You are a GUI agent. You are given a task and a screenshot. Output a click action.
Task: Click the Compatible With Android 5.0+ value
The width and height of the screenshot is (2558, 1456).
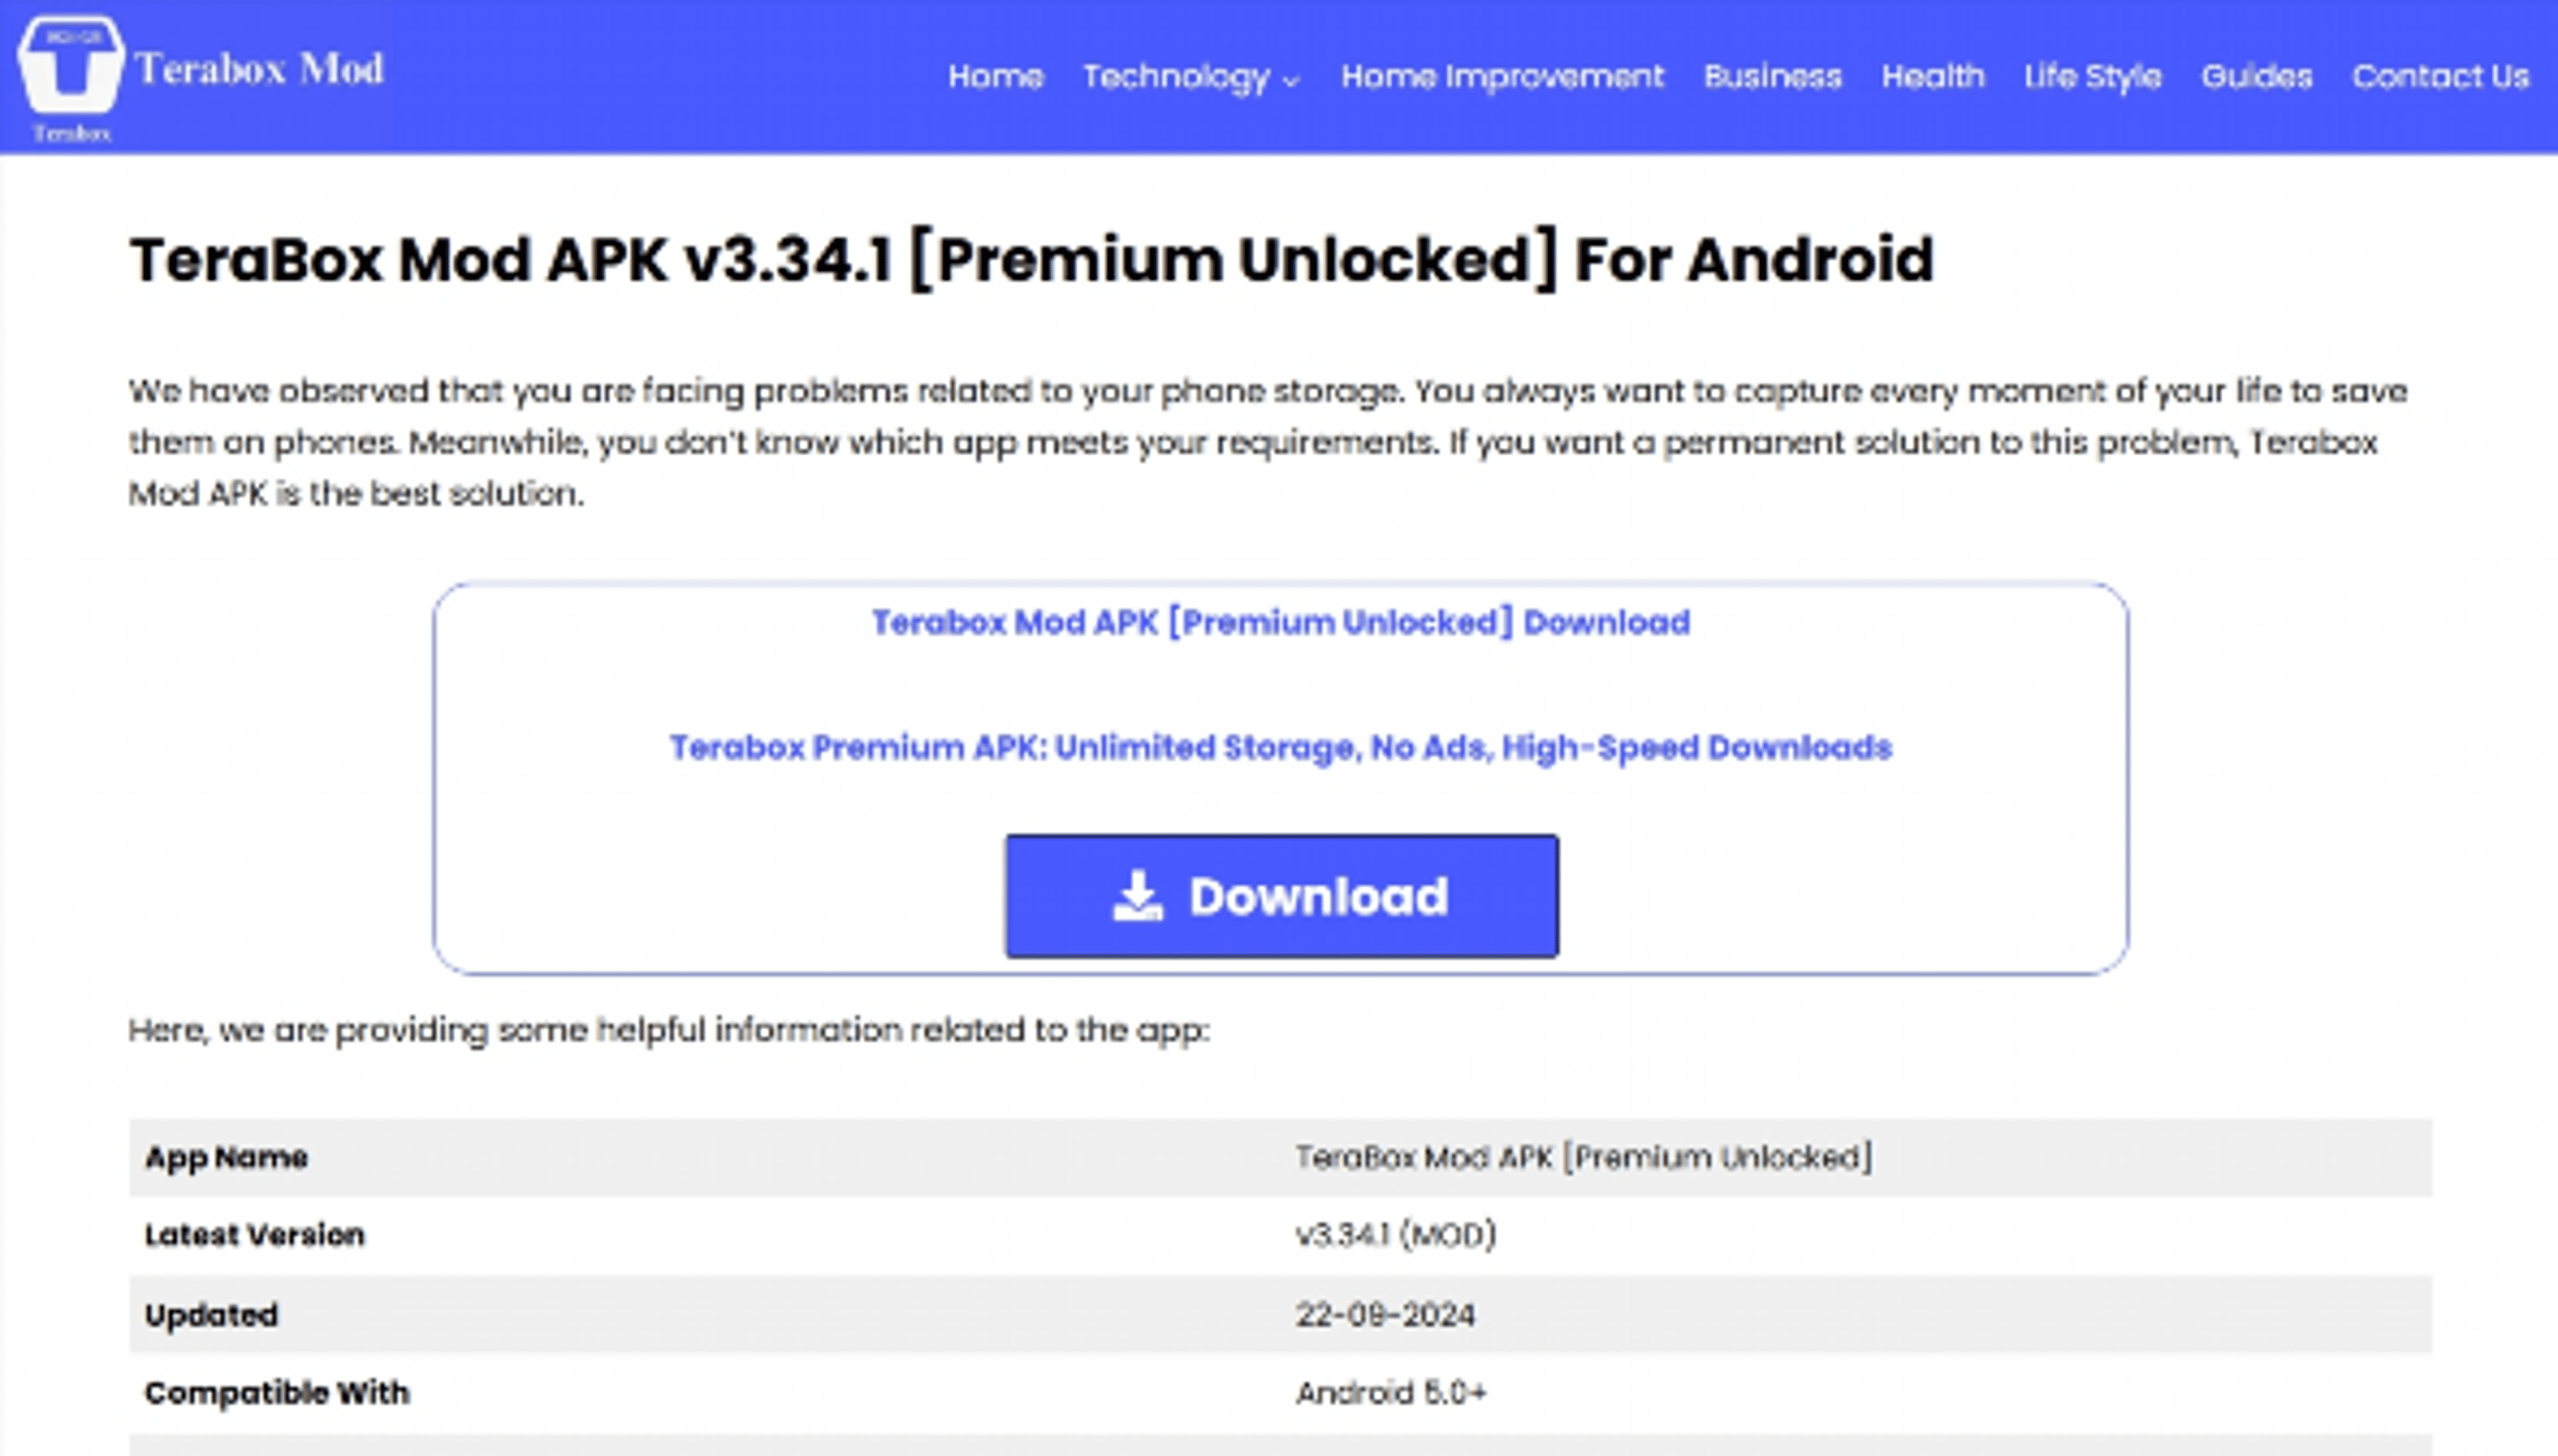tap(1390, 1392)
